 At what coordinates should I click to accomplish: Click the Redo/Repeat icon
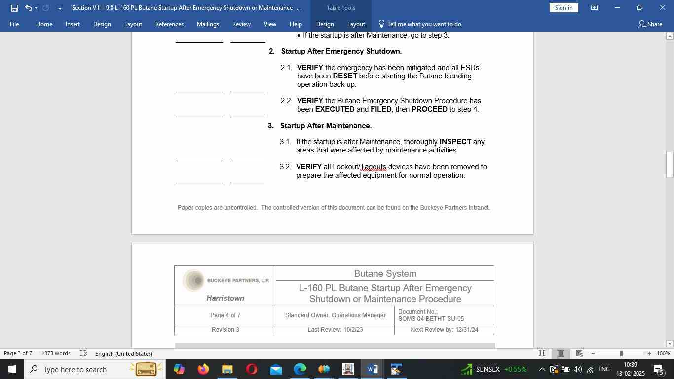coord(46,8)
